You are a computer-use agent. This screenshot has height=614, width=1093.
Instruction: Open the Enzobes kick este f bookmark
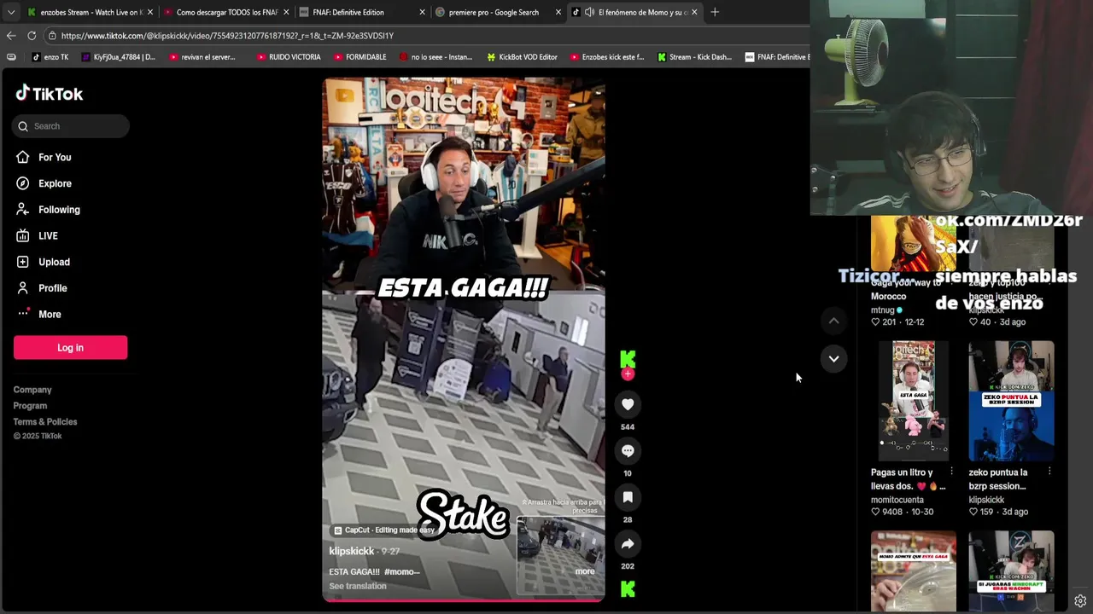tap(607, 57)
